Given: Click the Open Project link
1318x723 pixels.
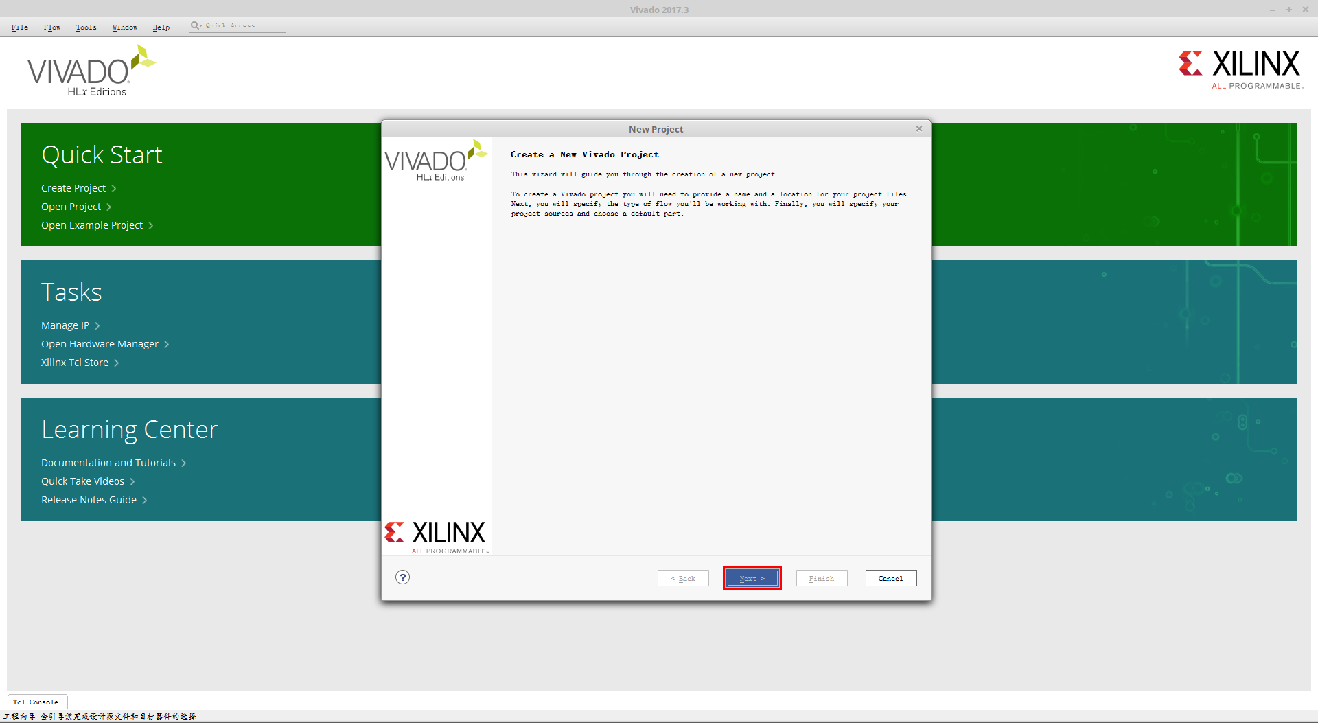Looking at the screenshot, I should point(71,207).
